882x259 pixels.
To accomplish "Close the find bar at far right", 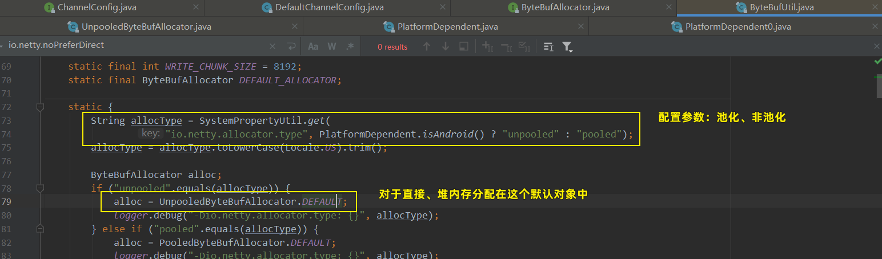I will pyautogui.click(x=877, y=46).
